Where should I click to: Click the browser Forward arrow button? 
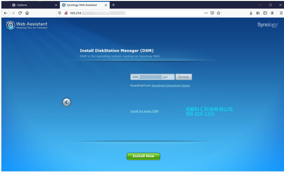[13, 13]
